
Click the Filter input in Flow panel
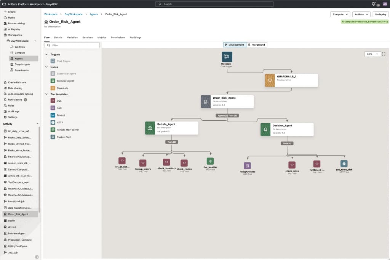[x=72, y=45]
